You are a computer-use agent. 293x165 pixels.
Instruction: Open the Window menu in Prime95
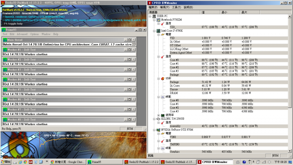(46, 34)
